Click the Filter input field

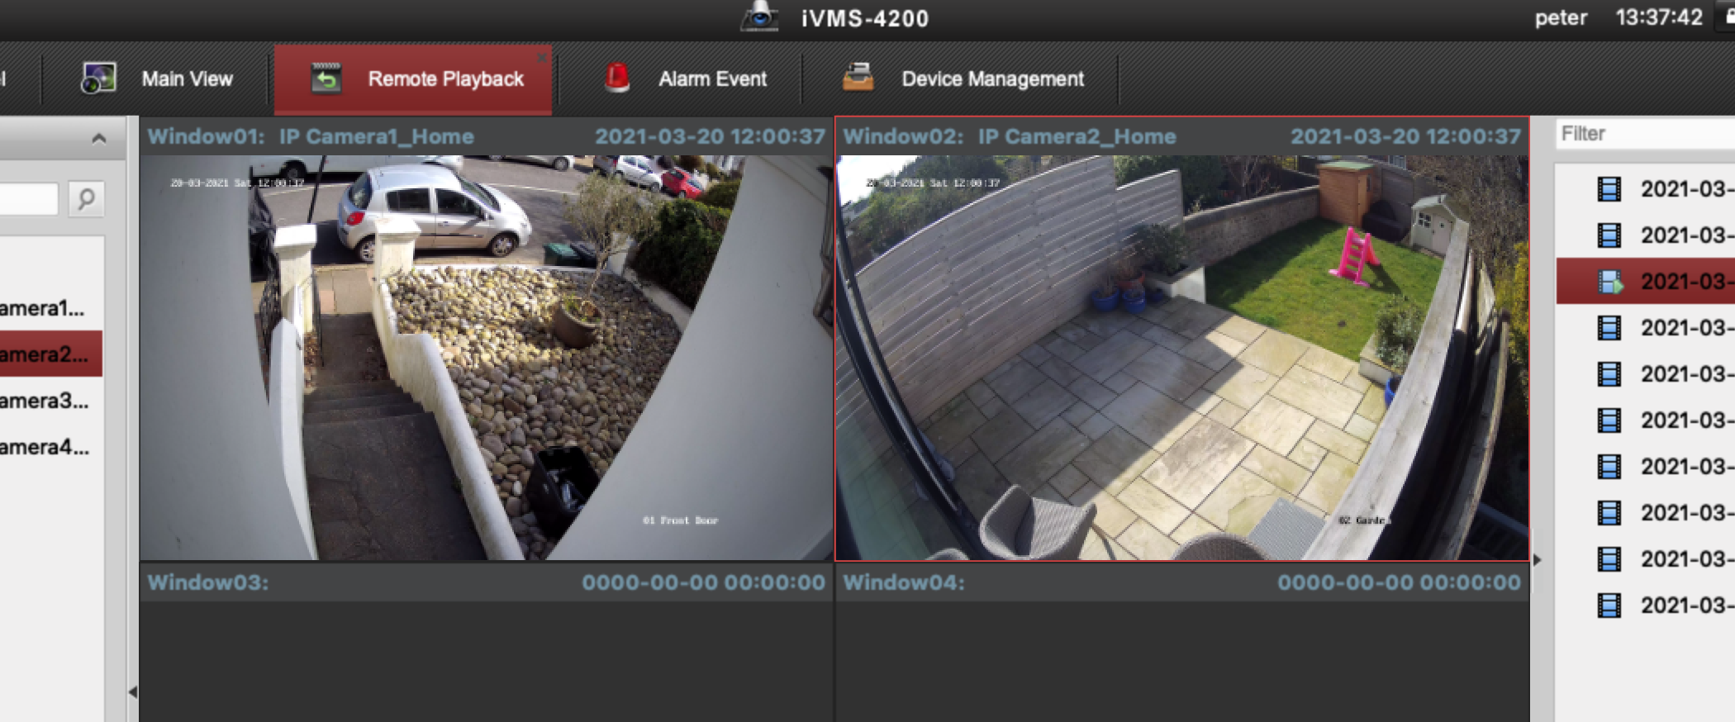pos(1644,134)
